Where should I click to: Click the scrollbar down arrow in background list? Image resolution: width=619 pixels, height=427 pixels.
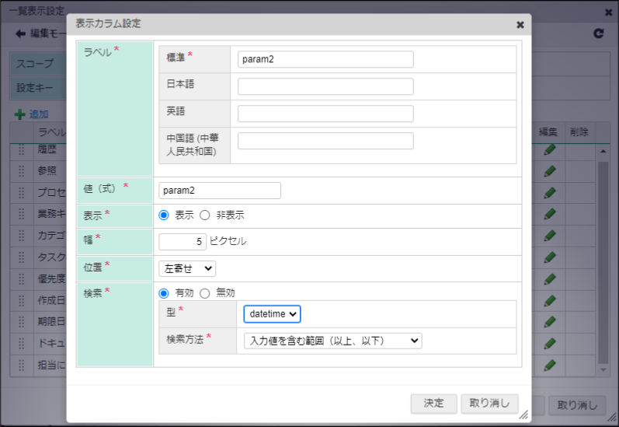[x=603, y=370]
